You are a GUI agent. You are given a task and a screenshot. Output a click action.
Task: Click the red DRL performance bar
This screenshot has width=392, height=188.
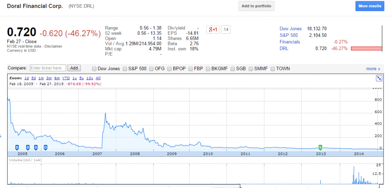366,49
